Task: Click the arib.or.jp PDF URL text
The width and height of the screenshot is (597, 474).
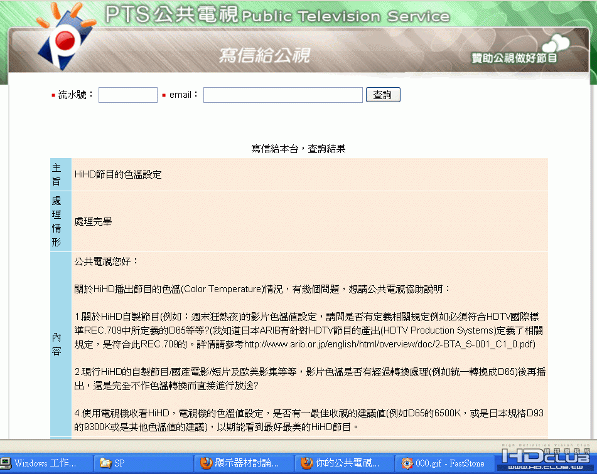Action: click(389, 344)
